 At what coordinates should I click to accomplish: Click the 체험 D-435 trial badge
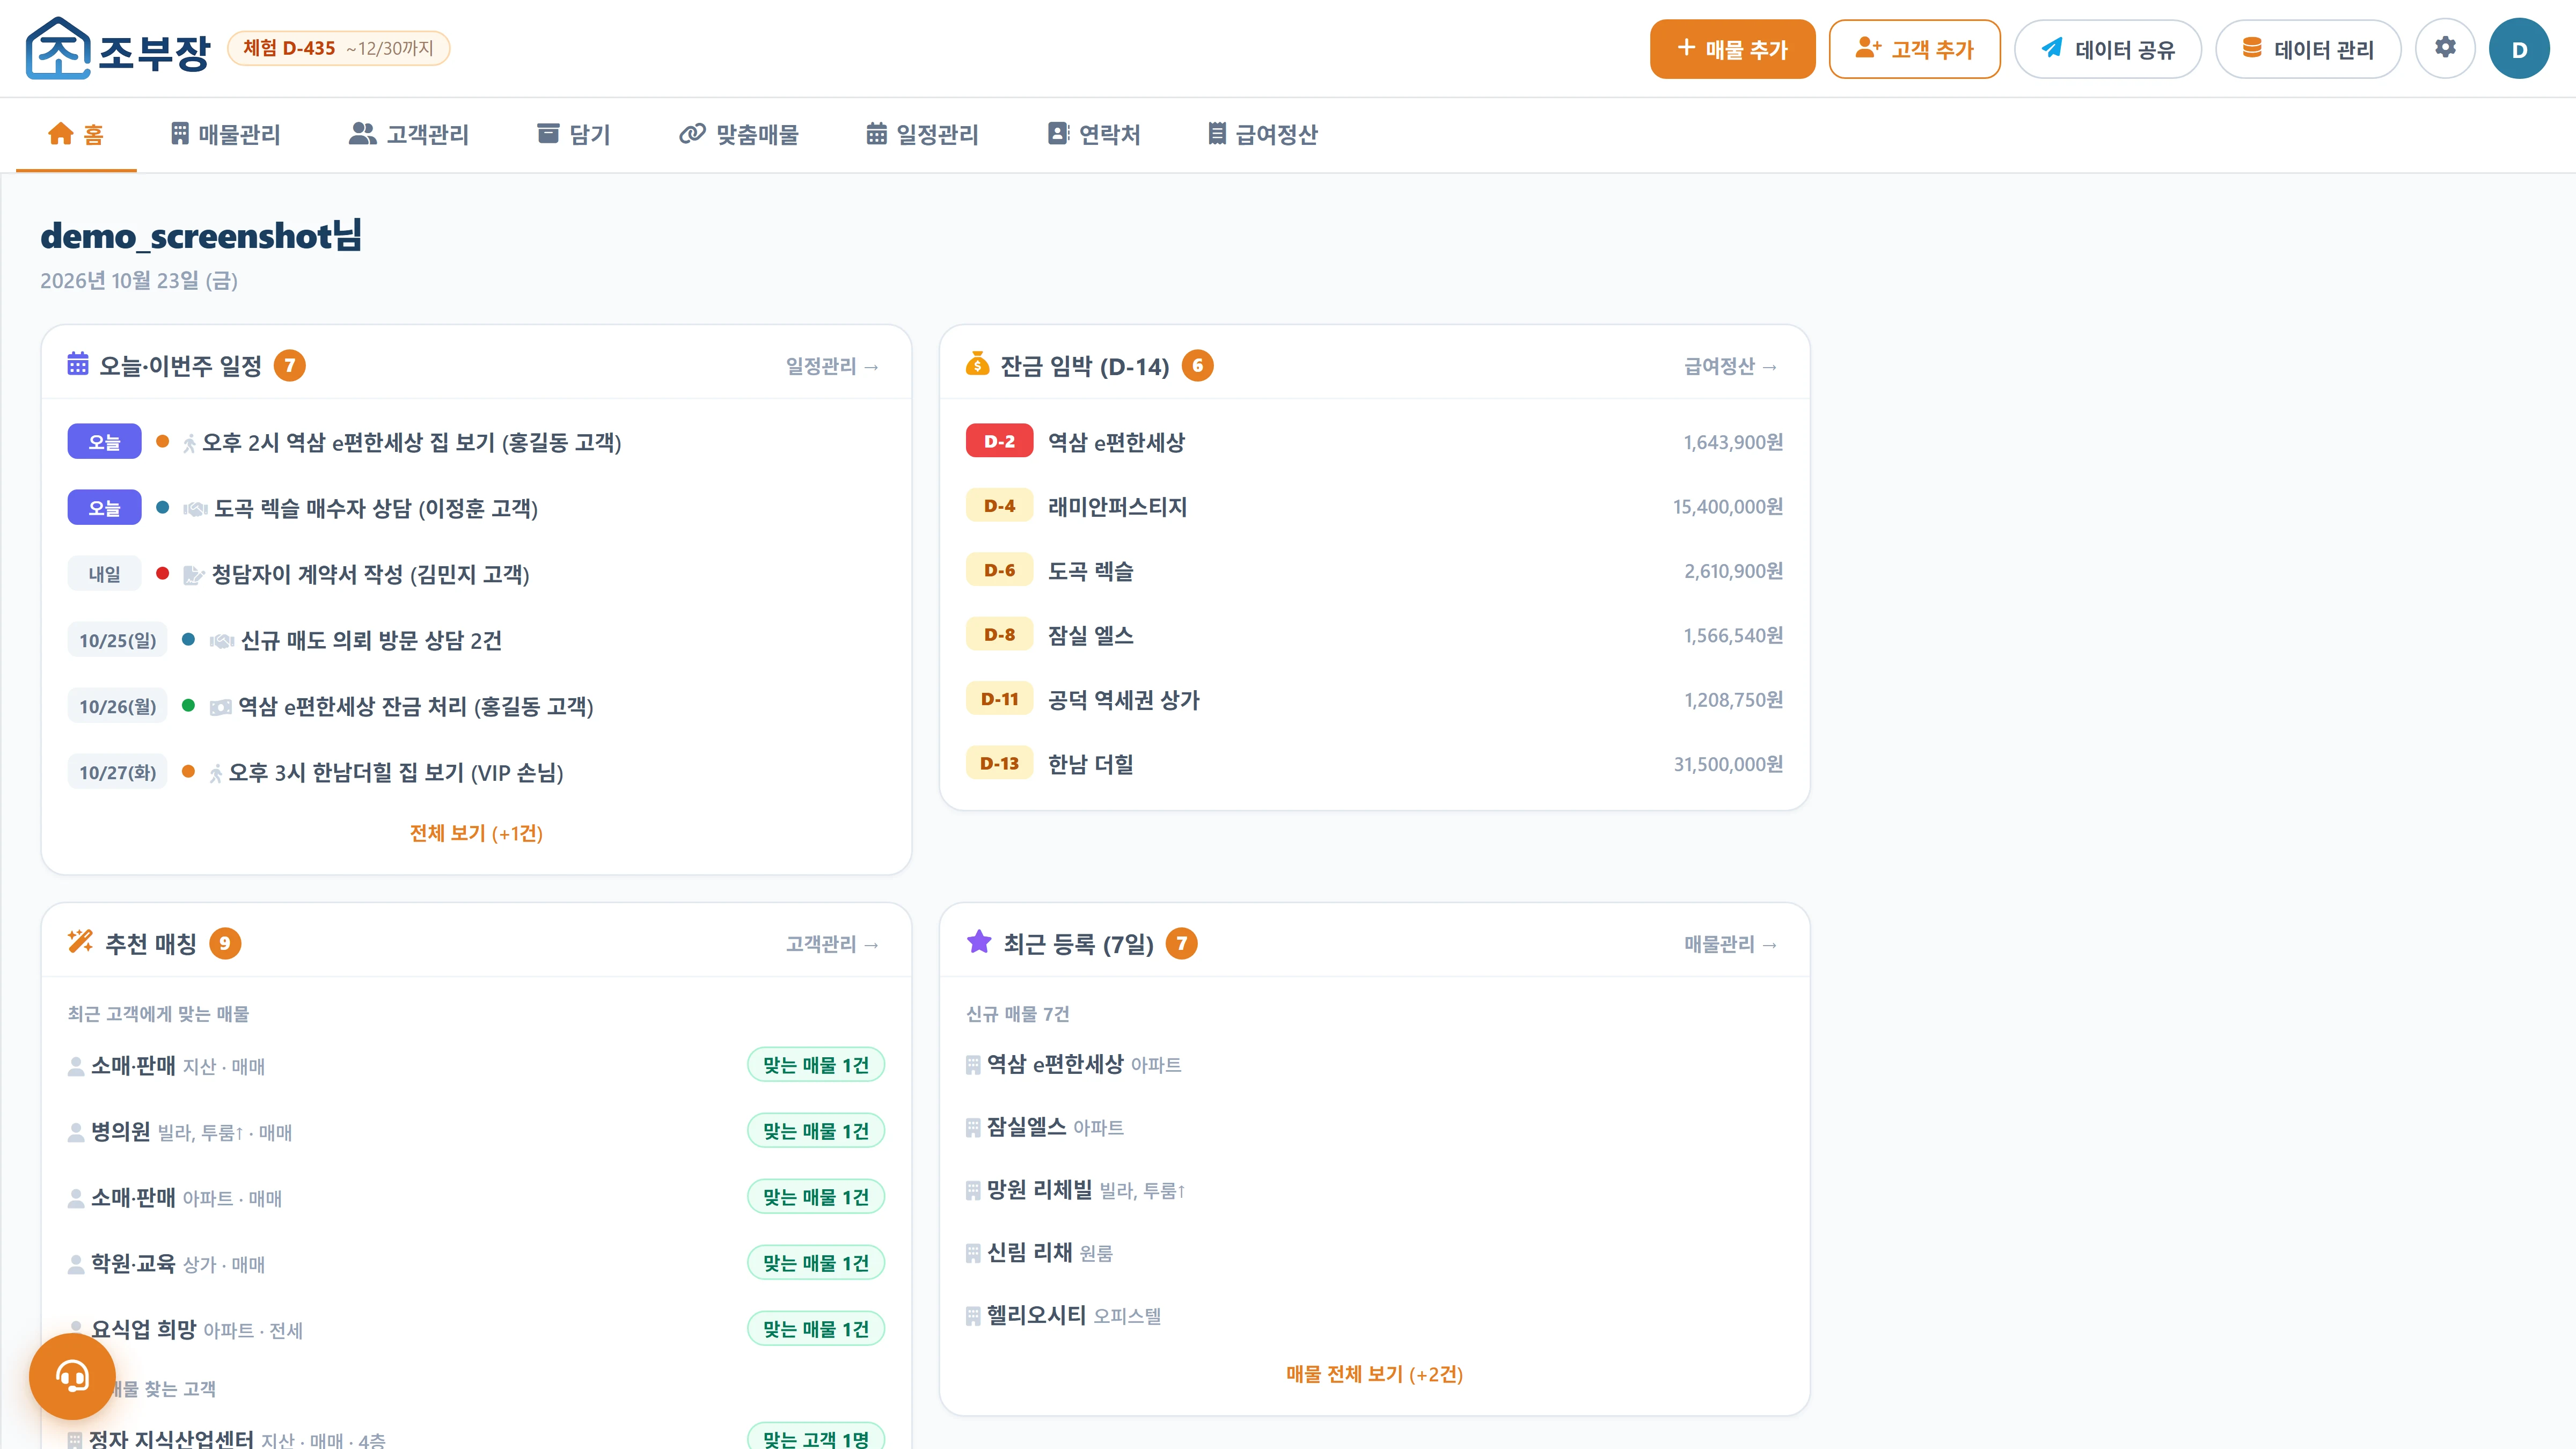pyautogui.click(x=338, y=48)
